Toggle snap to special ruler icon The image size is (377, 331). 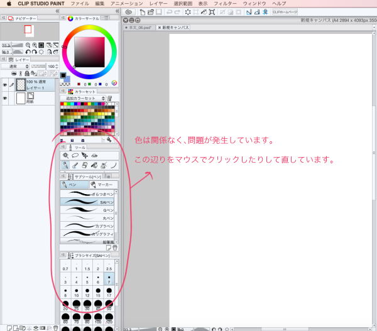point(257,12)
